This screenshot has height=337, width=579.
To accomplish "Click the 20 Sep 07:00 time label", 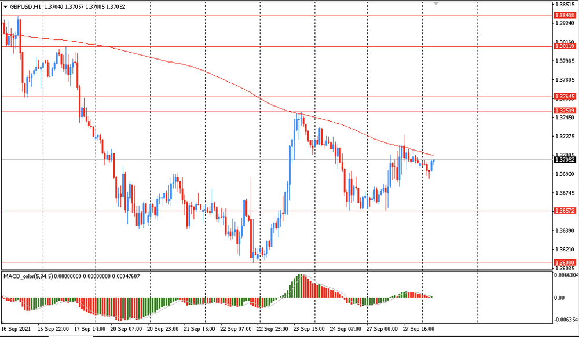I will [x=126, y=329].
